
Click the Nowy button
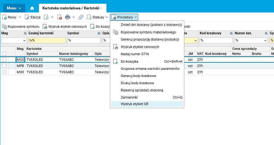pyautogui.click(x=9, y=17)
